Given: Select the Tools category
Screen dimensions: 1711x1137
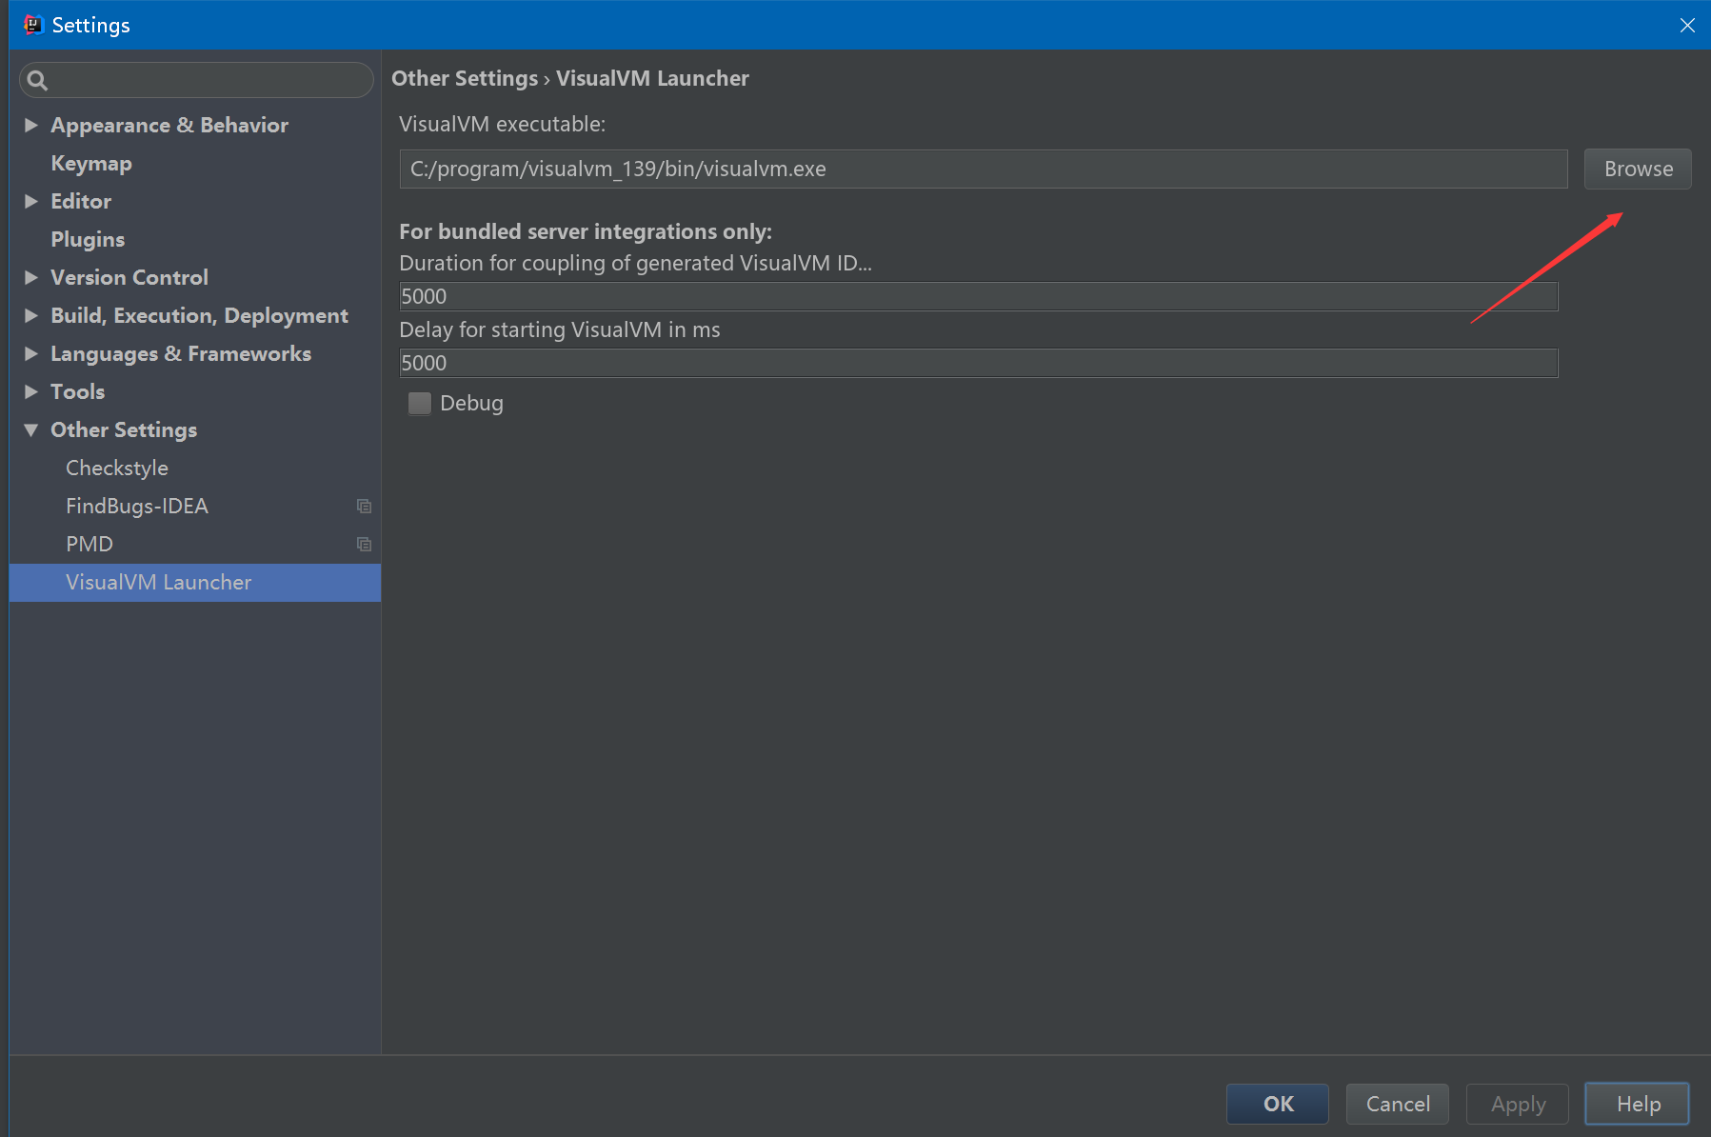Looking at the screenshot, I should pyautogui.click(x=78, y=391).
